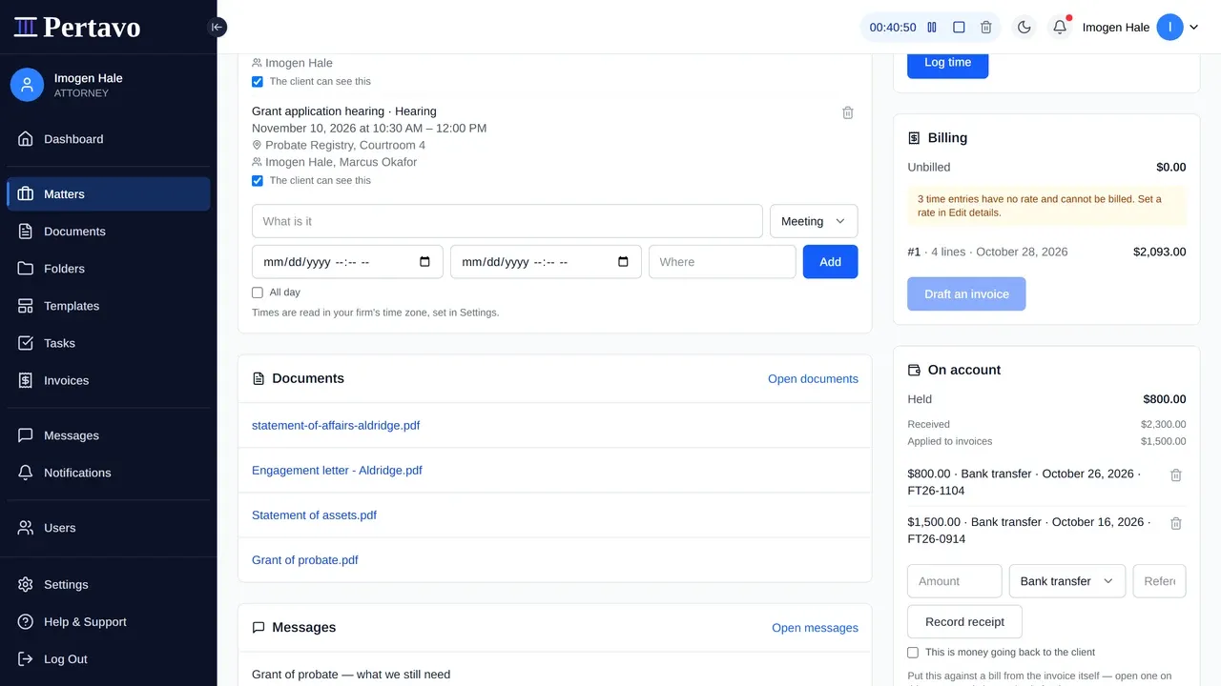Click invoice '#1 · 4 lines · October 28, 2026'

[987, 252]
